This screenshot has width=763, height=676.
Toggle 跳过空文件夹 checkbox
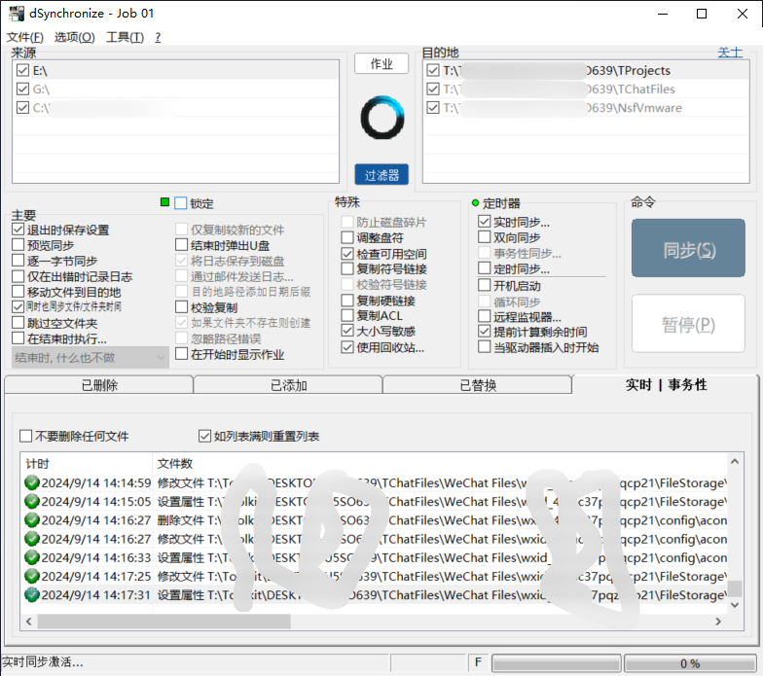[18, 323]
